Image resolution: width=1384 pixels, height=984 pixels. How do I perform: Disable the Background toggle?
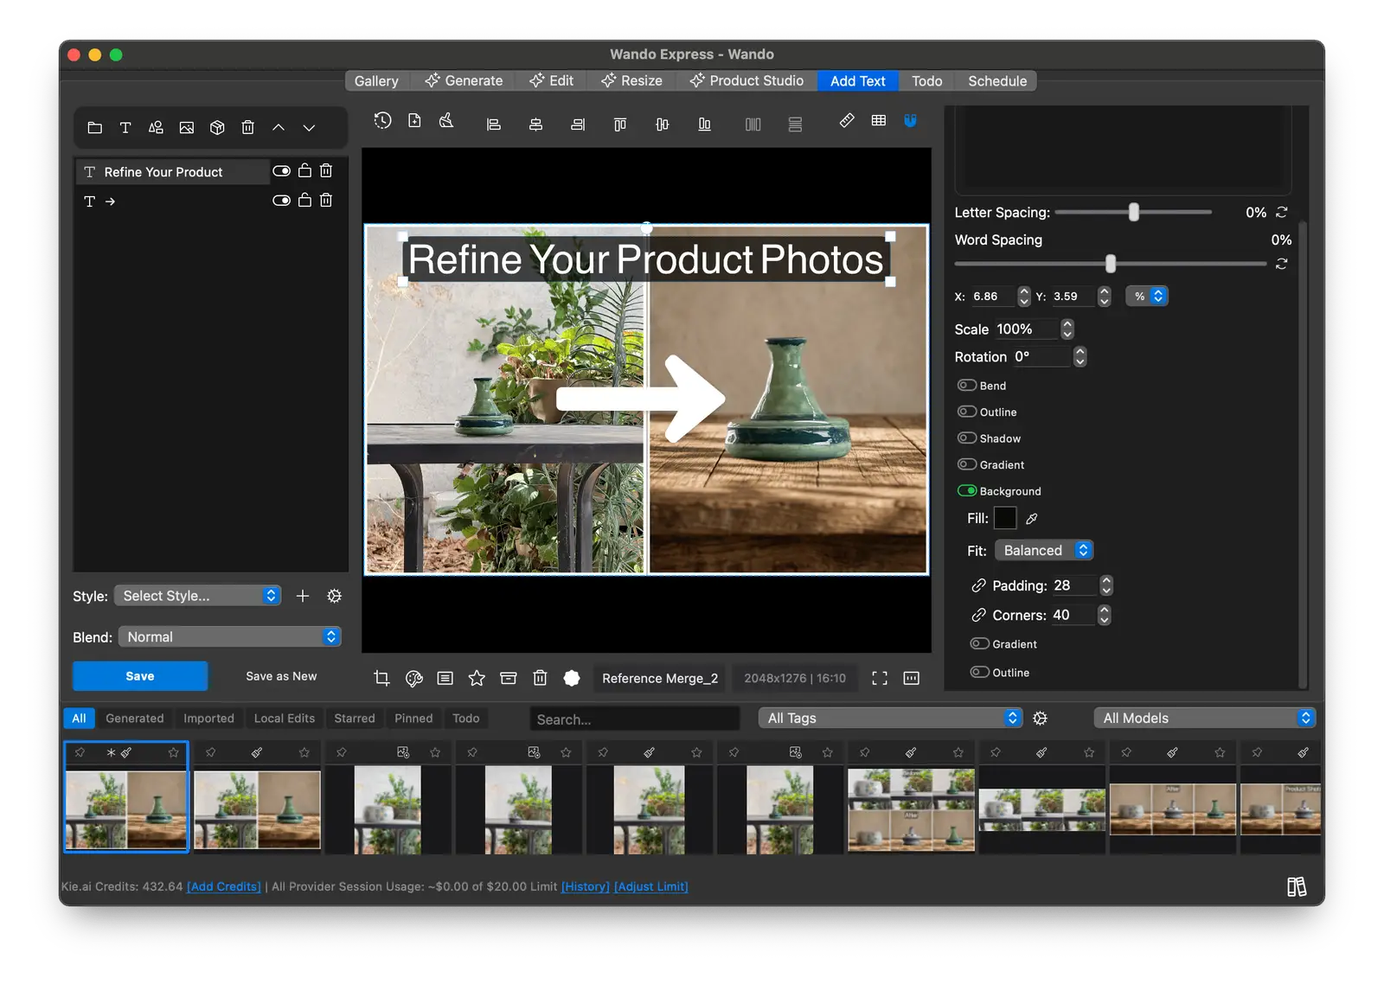967,491
